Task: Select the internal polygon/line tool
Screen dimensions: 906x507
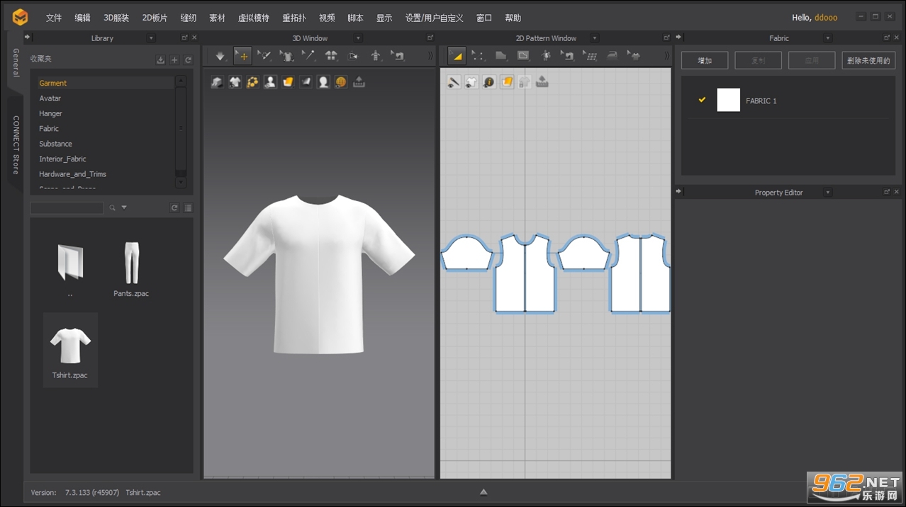Action: pyautogui.click(x=523, y=56)
